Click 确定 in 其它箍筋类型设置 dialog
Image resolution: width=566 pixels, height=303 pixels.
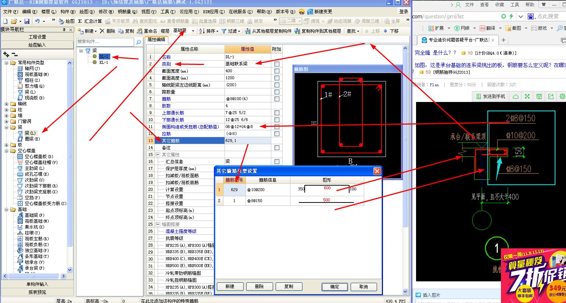pos(334,286)
